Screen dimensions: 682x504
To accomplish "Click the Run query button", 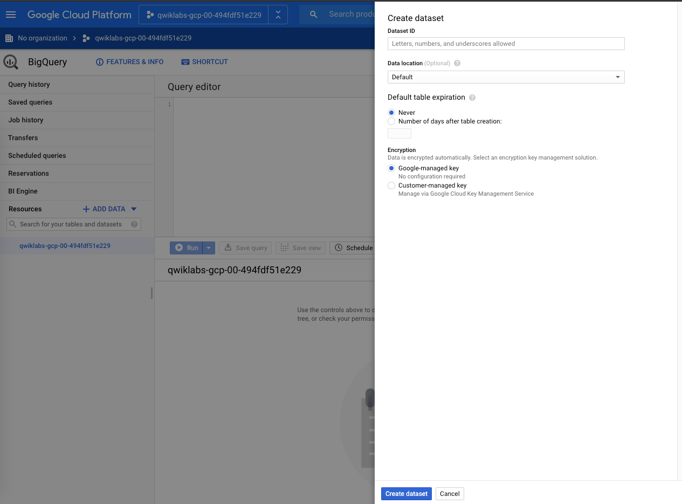I will point(187,248).
